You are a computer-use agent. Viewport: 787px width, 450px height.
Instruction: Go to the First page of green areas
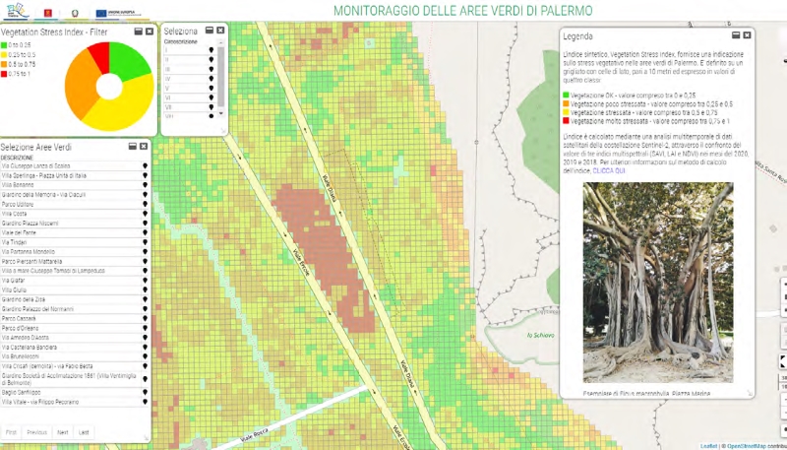[11, 432]
